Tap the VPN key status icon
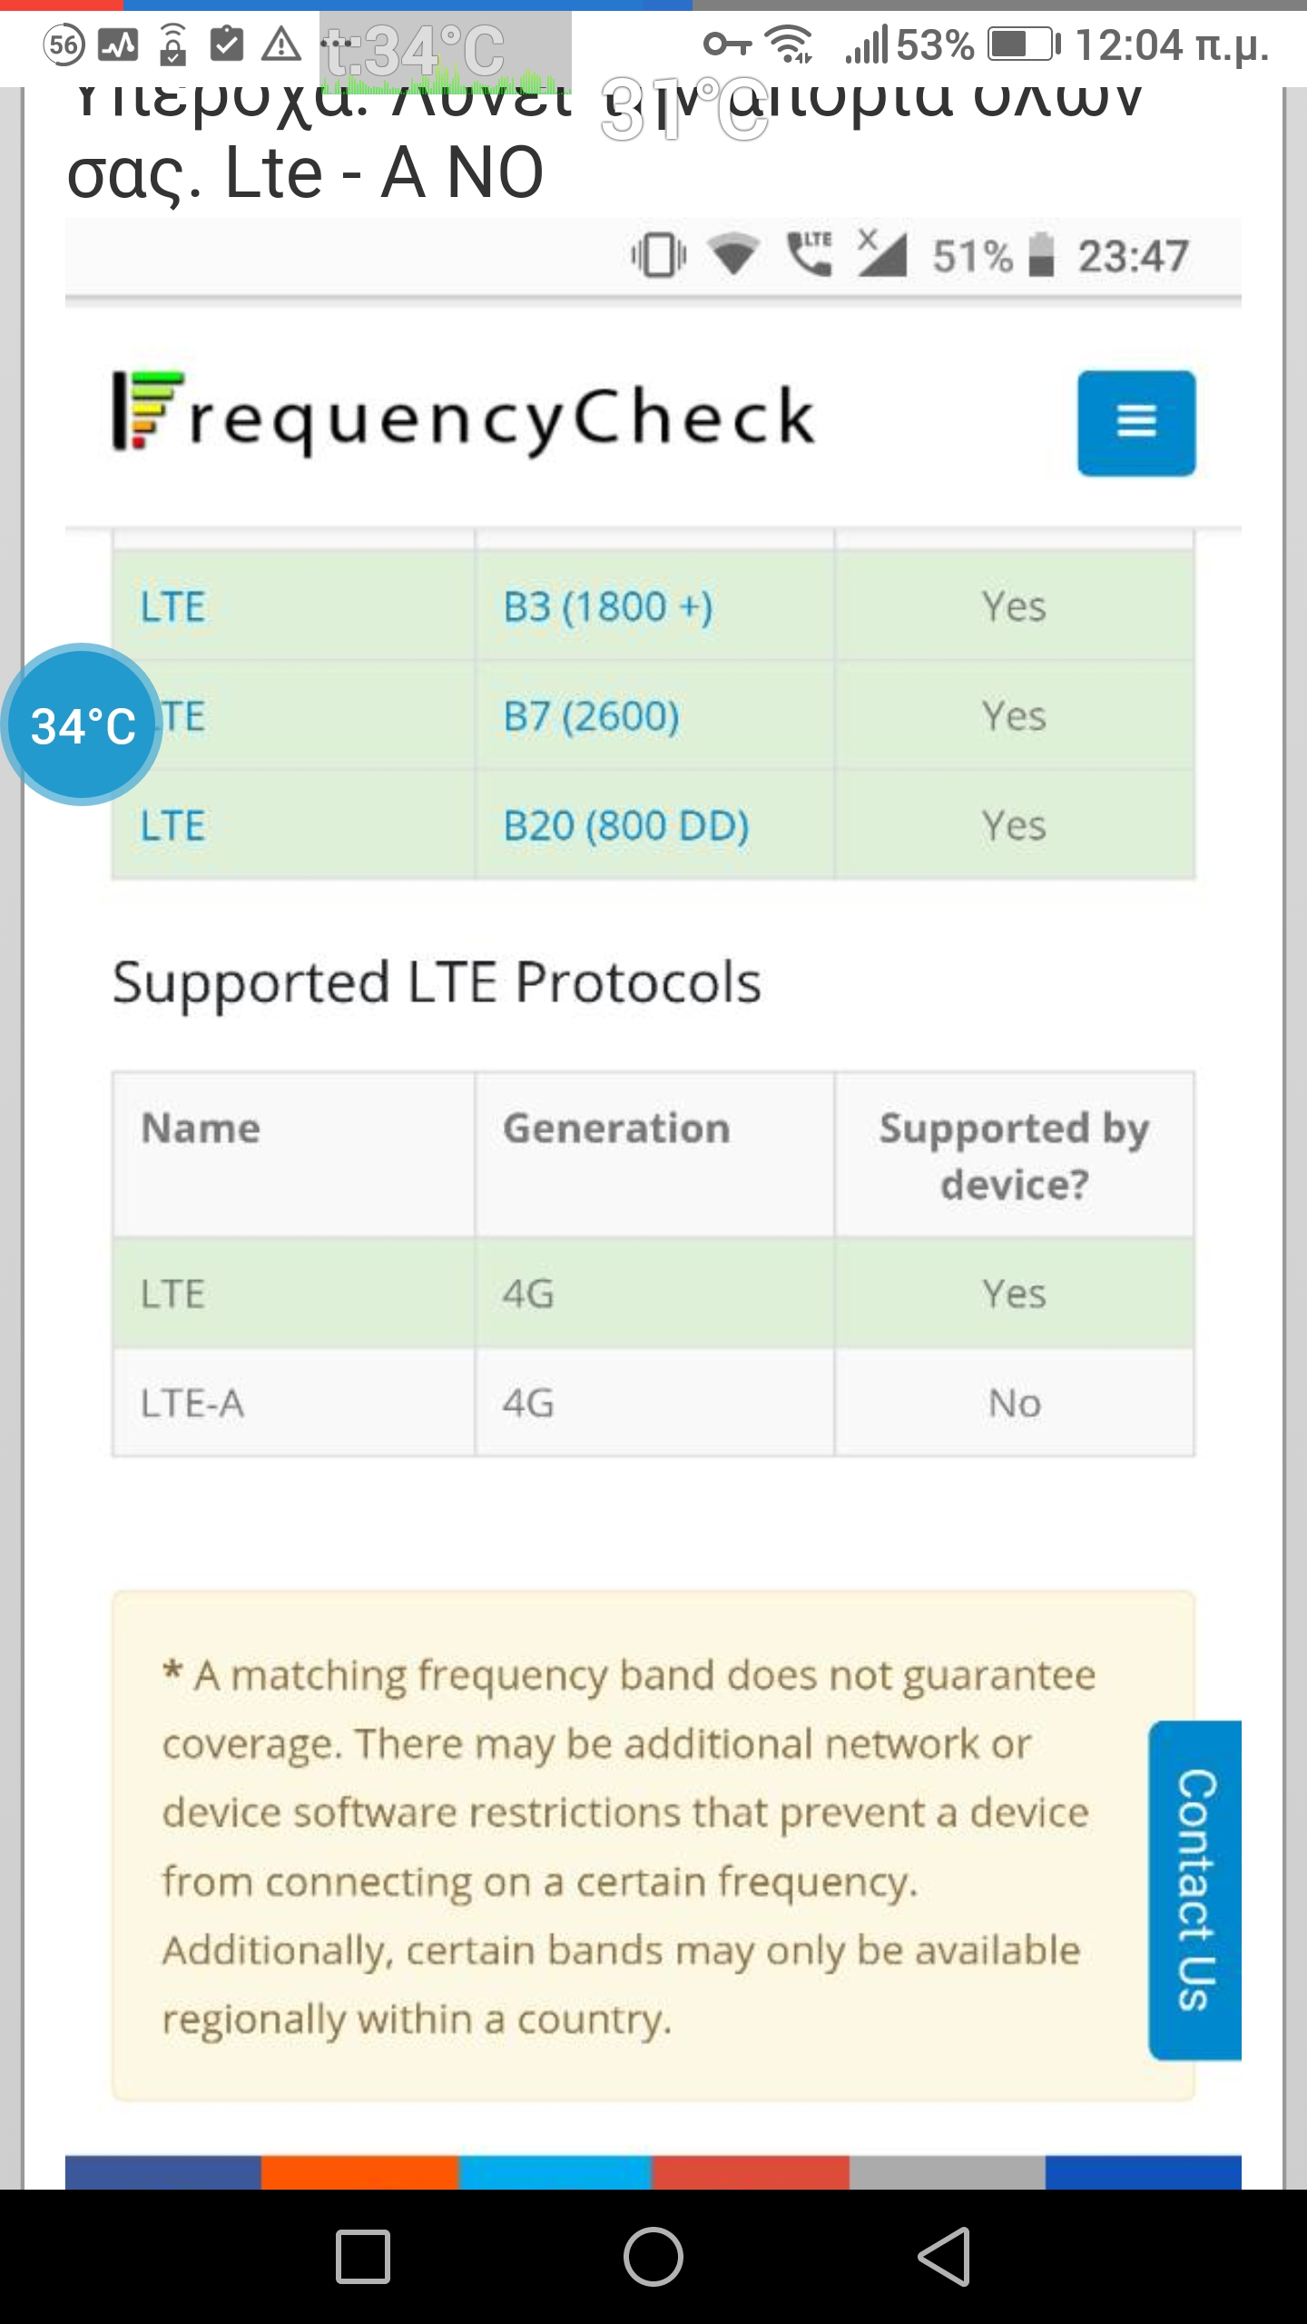 click(726, 44)
